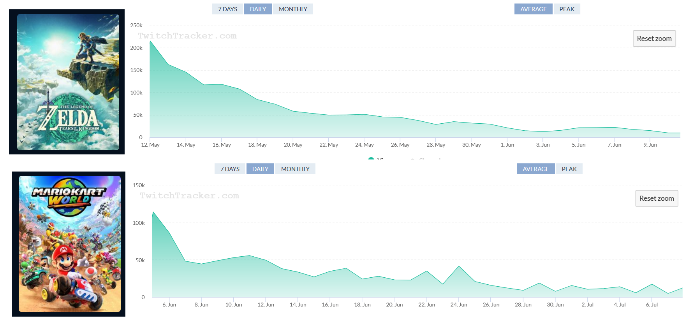Click the 28. Jun axis label
The height and width of the screenshot is (317, 685).
[523, 305]
